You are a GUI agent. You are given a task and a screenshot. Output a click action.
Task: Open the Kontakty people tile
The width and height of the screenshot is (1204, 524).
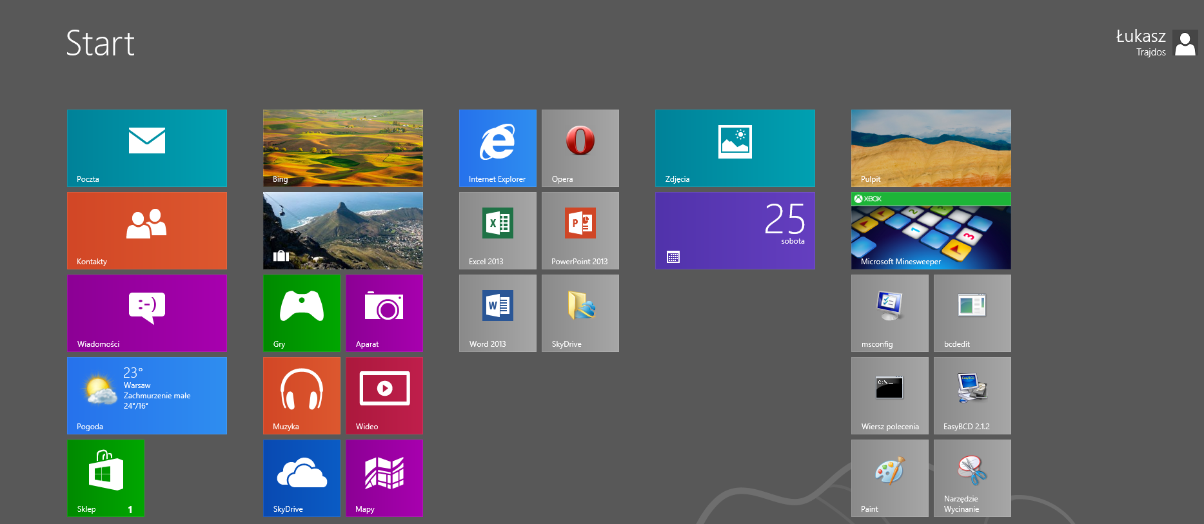(147, 231)
